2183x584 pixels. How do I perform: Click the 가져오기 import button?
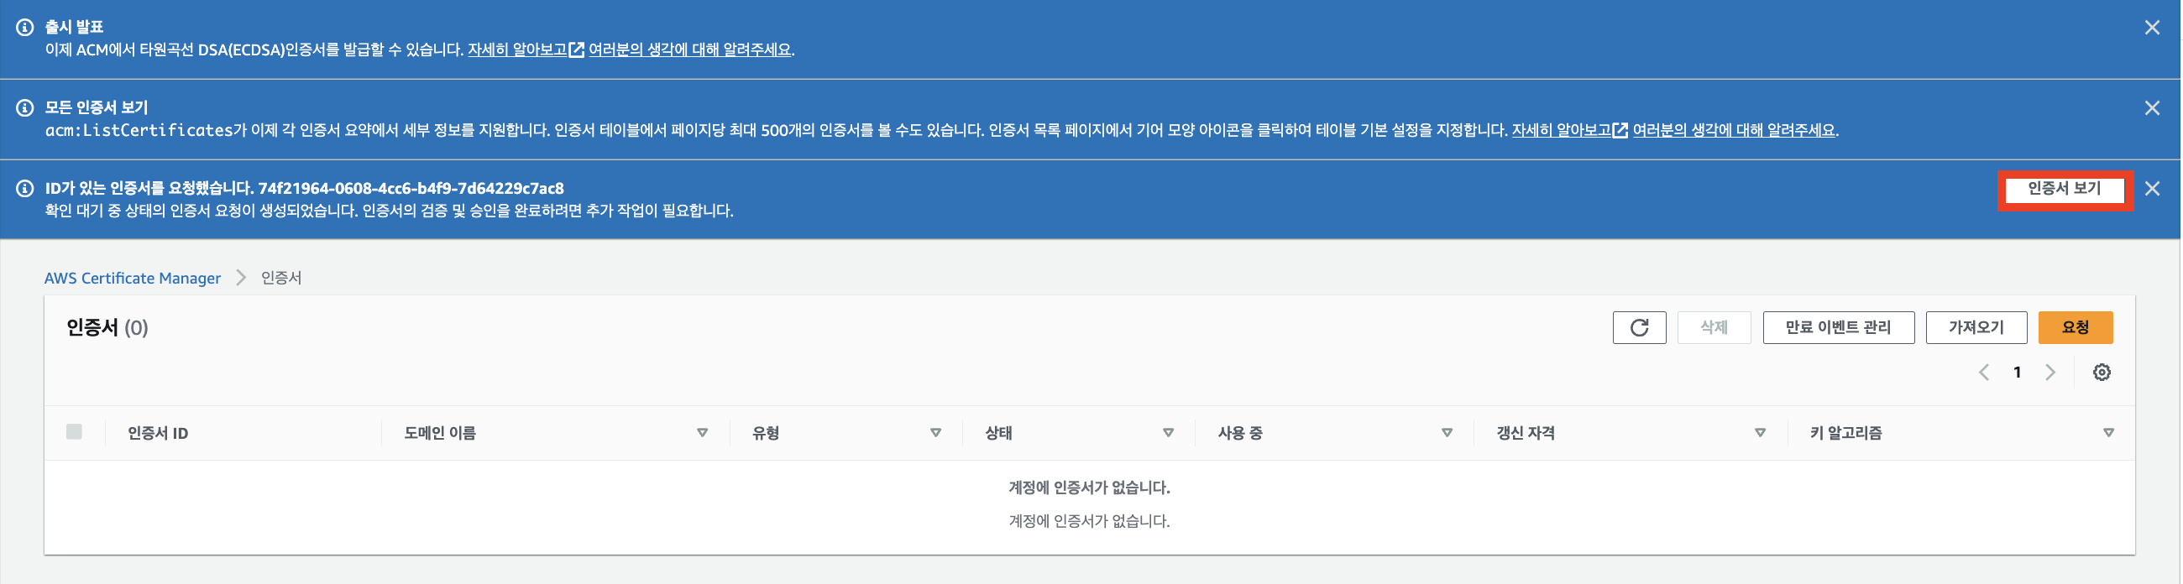(x=1978, y=327)
